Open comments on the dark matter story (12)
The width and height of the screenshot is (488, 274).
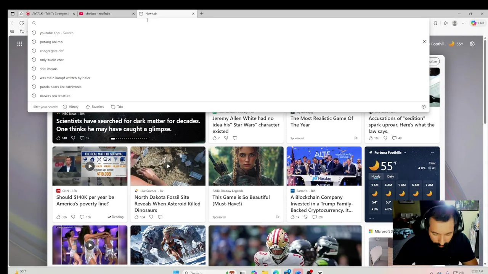pos(85,138)
